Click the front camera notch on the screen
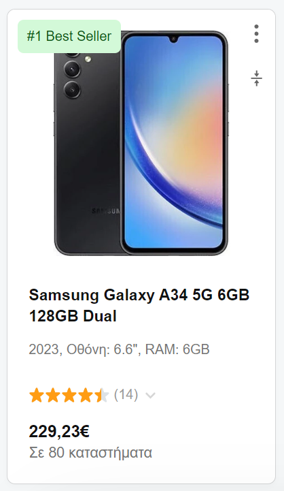Viewport: 284px width, 491px height. [173, 39]
